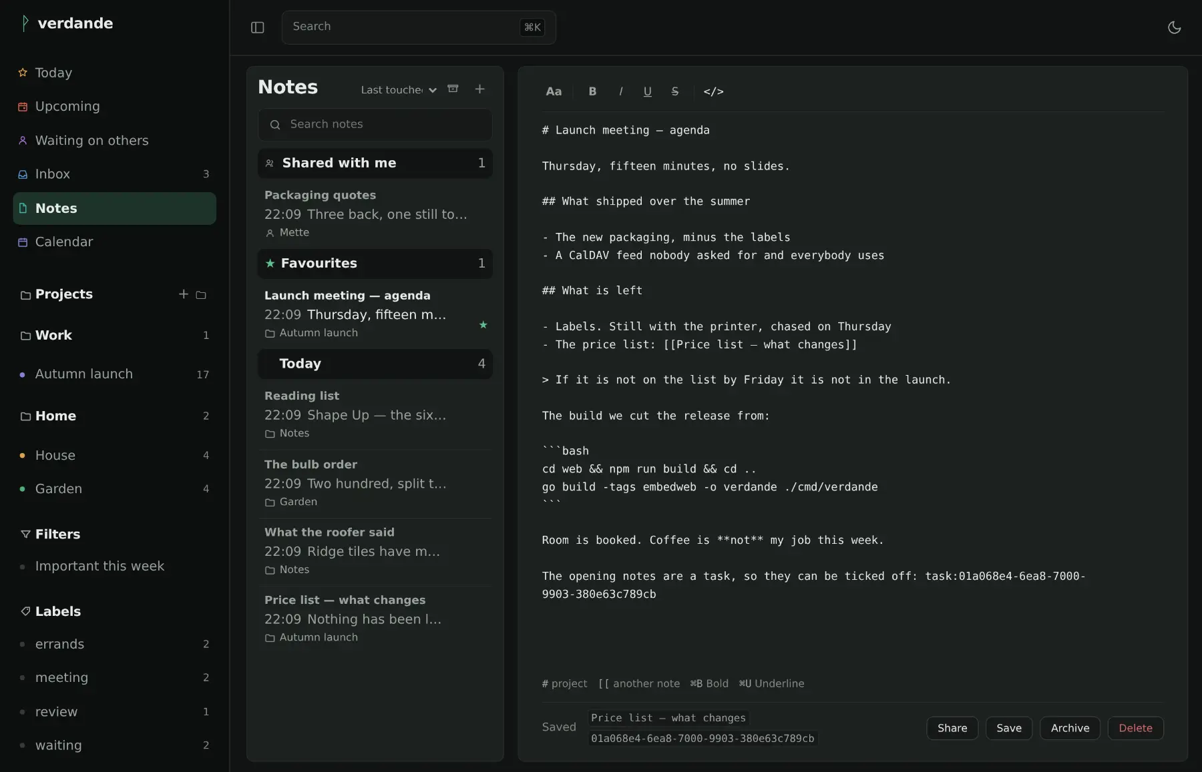The height and width of the screenshot is (772, 1202).
Task: Toggle strikethrough formatting
Action: (674, 91)
